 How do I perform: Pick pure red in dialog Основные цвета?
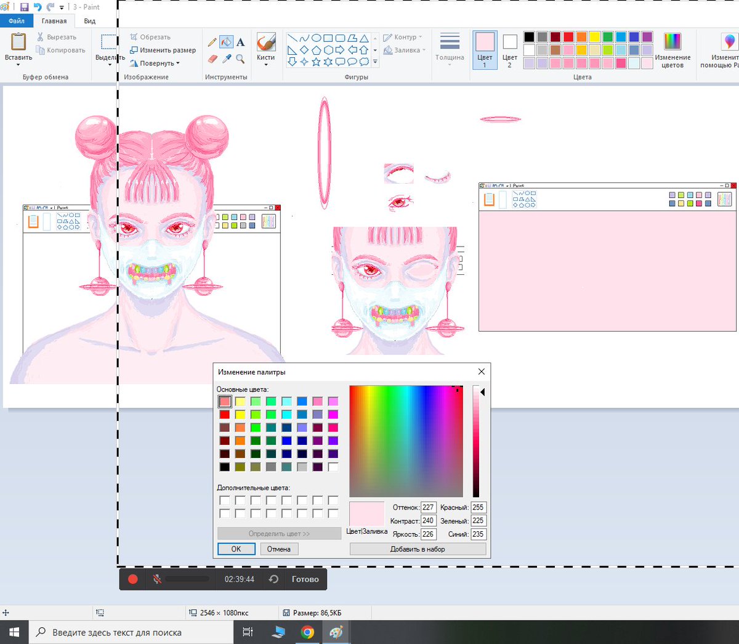(x=225, y=415)
